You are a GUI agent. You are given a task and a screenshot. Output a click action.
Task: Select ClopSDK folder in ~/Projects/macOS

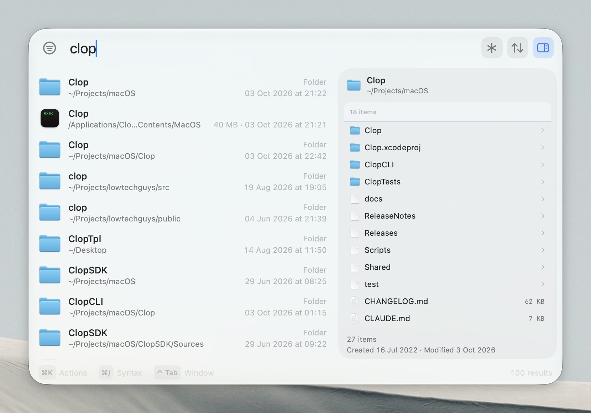183,276
